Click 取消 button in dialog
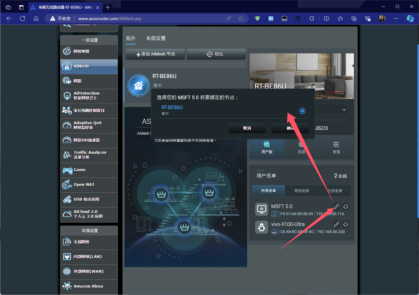The height and width of the screenshot is (295, 419). [247, 128]
